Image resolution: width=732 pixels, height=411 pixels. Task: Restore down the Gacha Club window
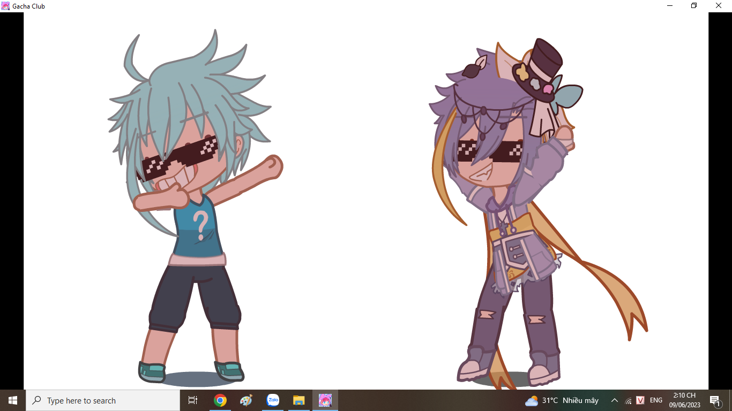coord(694,6)
